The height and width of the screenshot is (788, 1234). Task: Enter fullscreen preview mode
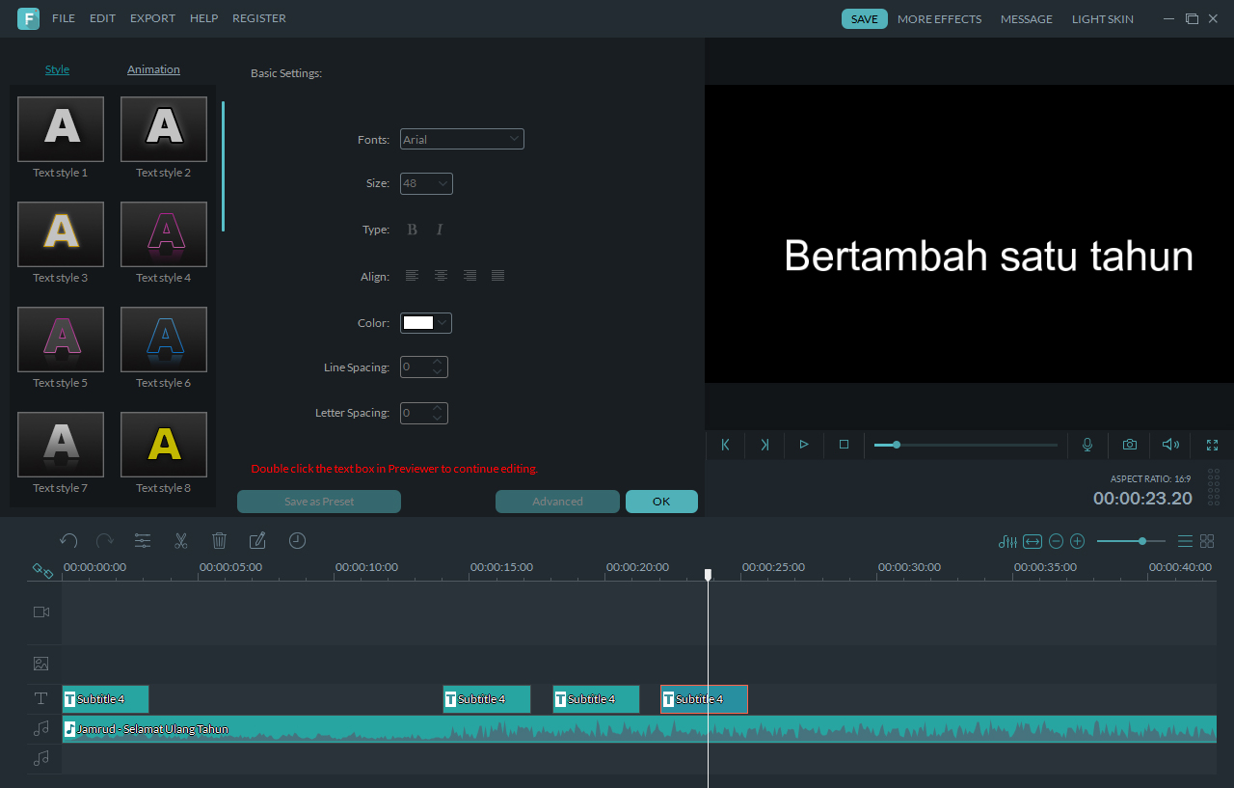pos(1212,445)
